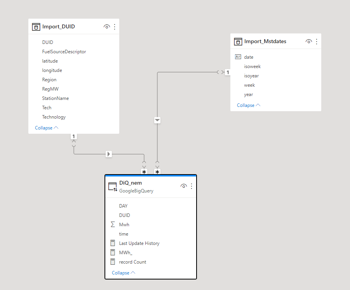Click the table icon in the Import_DUID header
This screenshot has height=290, width=350.
point(36,26)
